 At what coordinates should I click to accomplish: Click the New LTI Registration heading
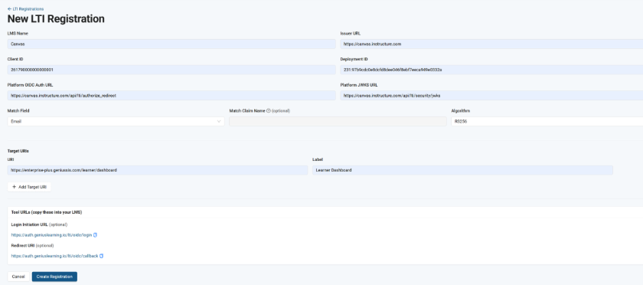pyautogui.click(x=56, y=19)
